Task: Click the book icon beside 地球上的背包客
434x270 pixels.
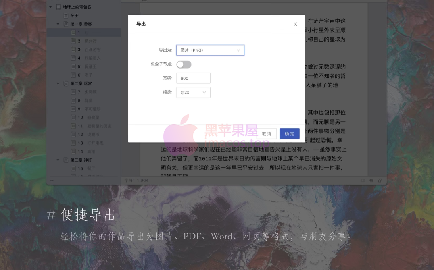Action: pyautogui.click(x=59, y=7)
